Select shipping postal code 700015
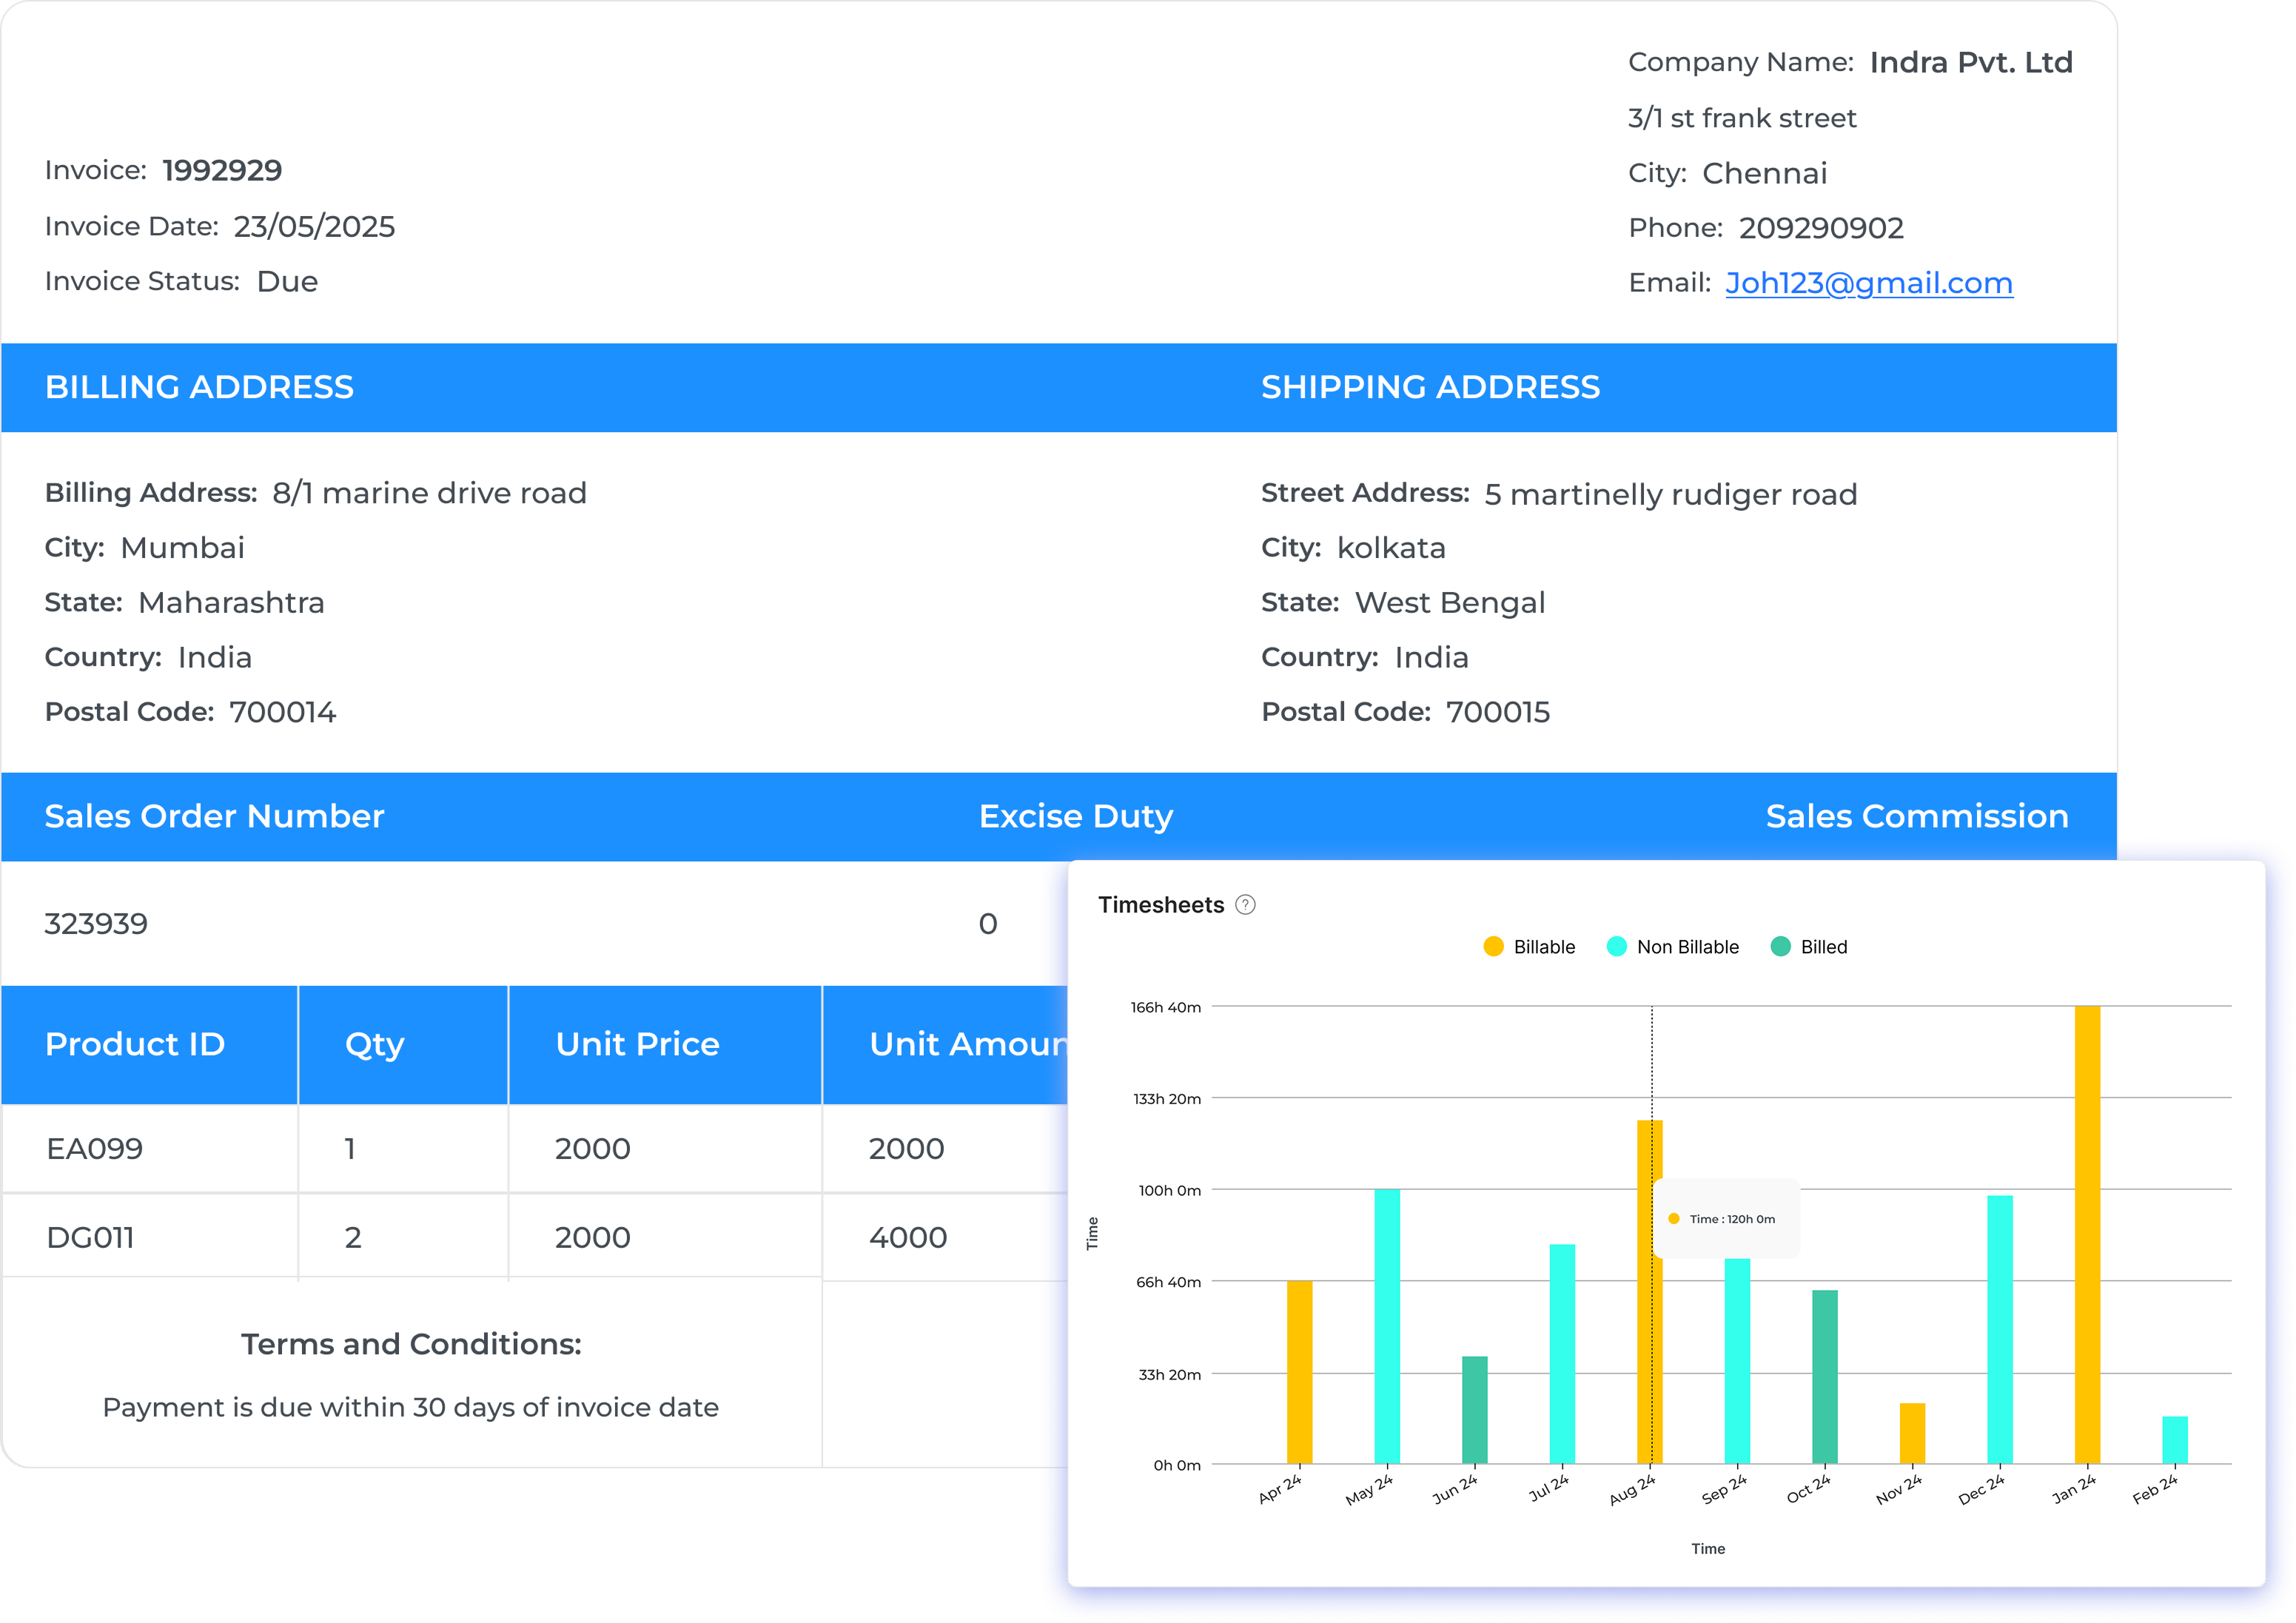The height and width of the screenshot is (1623, 2296). 1497,712
